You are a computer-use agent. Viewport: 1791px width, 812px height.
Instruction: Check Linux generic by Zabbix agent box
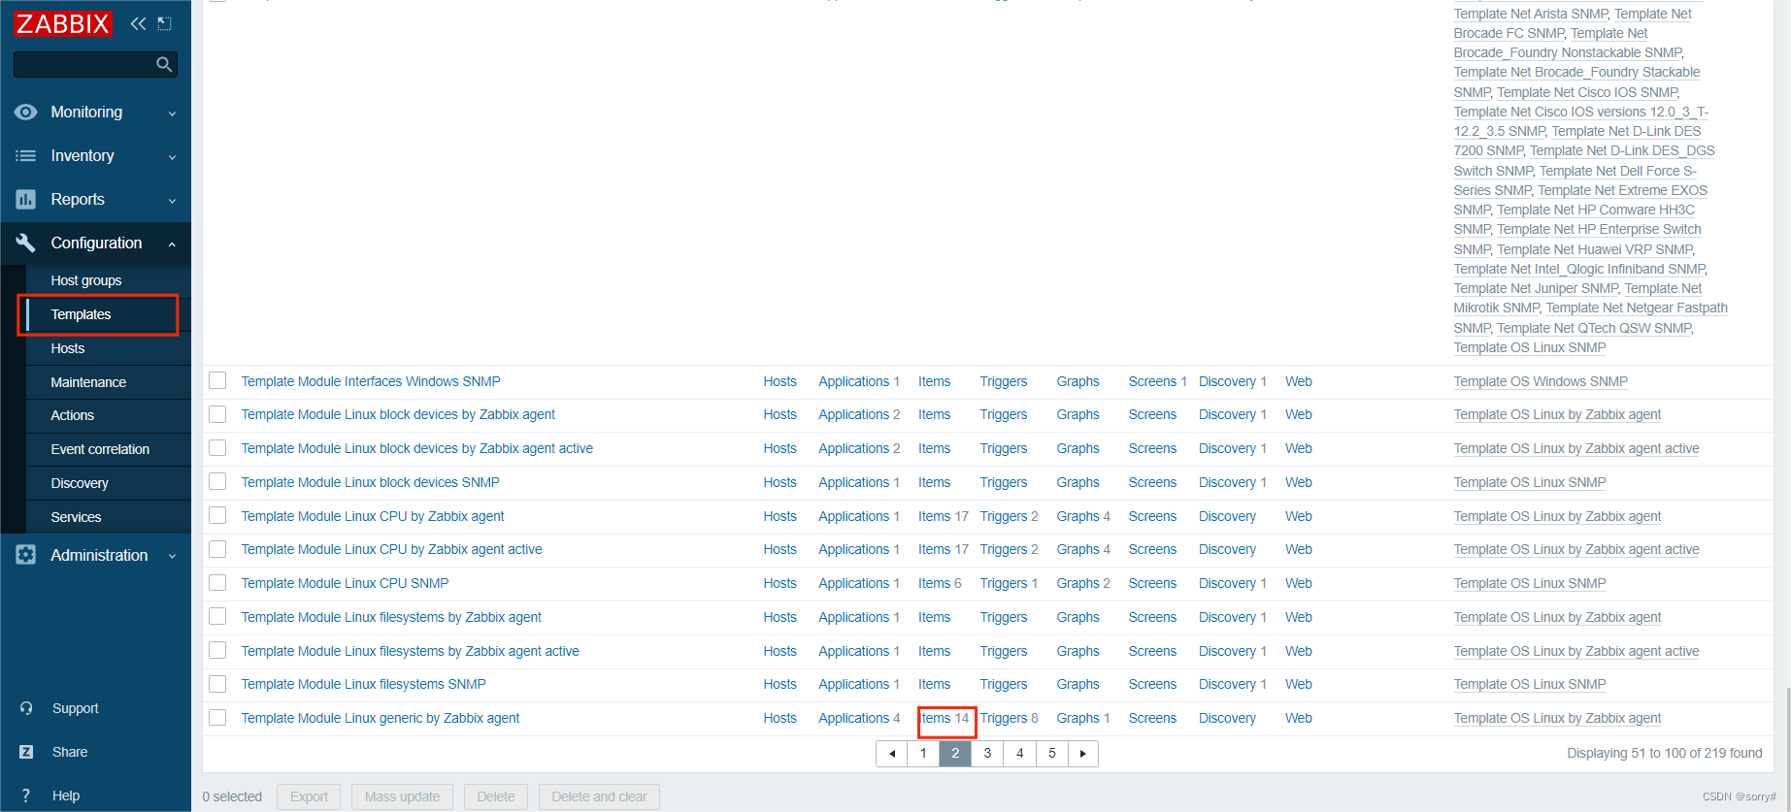click(217, 718)
